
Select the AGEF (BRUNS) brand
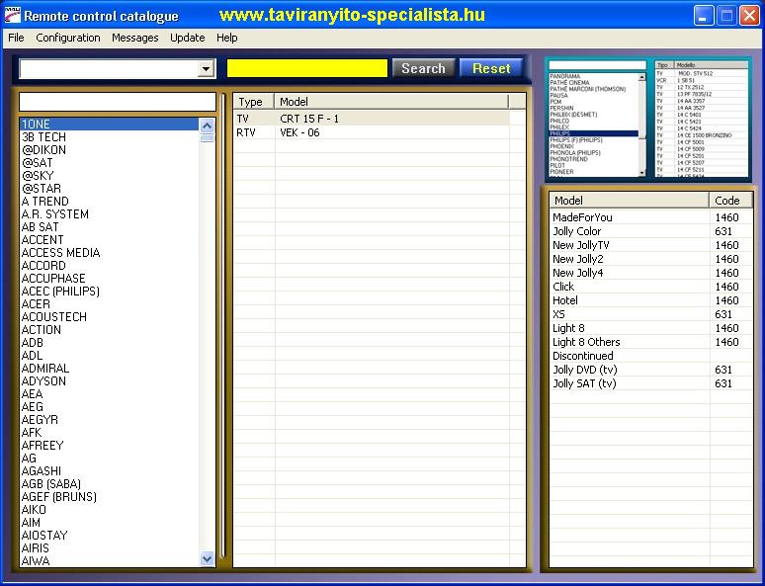[110, 497]
